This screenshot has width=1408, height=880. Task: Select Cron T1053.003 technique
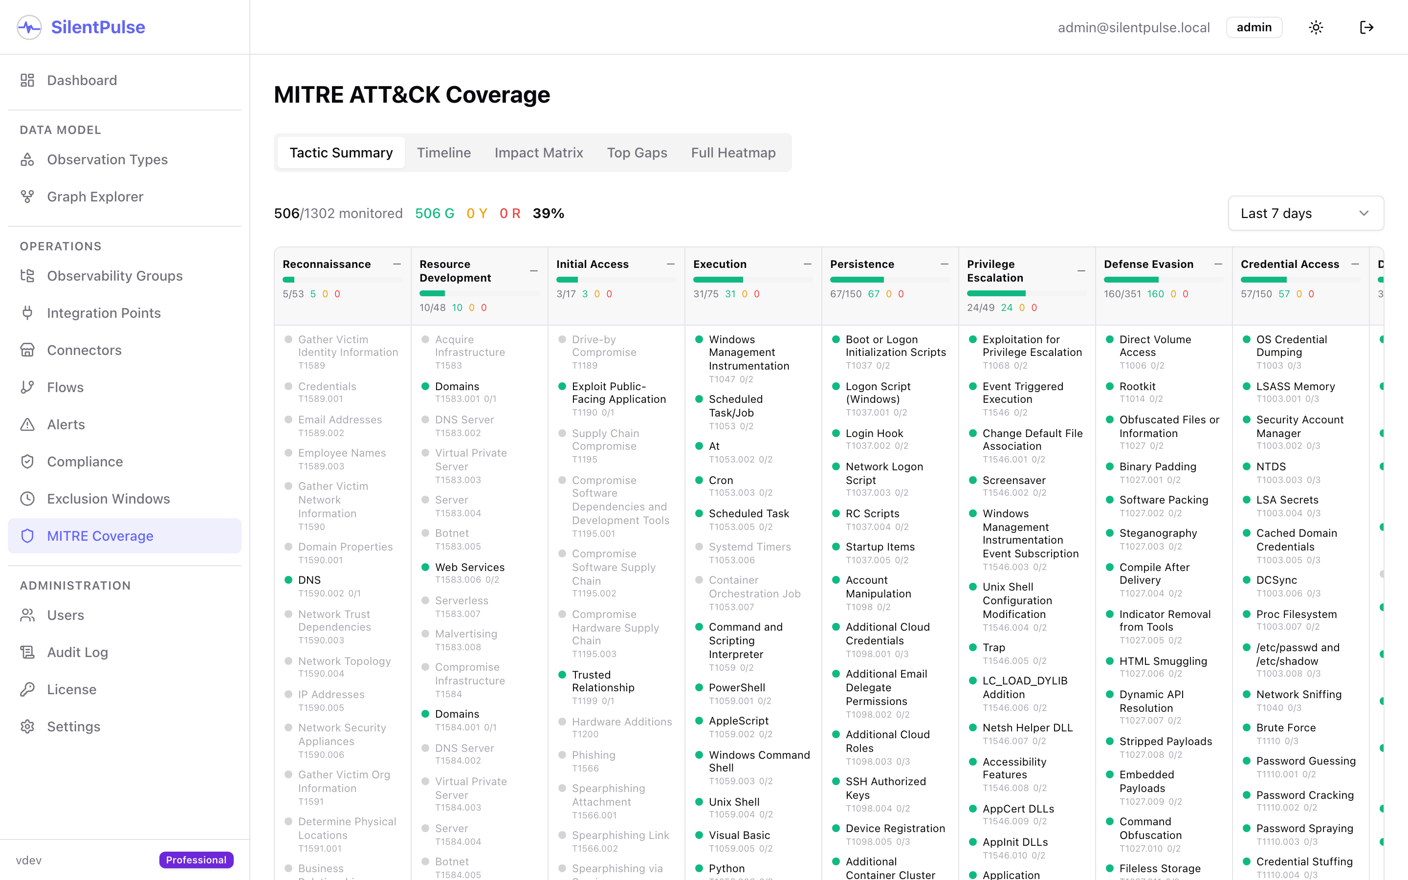(x=753, y=486)
